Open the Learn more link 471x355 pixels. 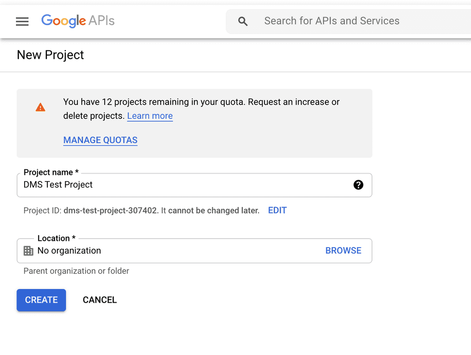pos(150,116)
